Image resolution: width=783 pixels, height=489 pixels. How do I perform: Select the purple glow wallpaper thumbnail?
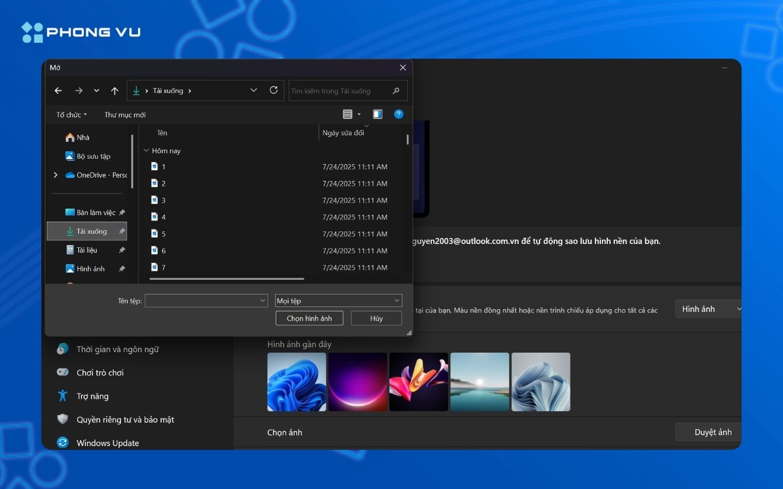358,382
